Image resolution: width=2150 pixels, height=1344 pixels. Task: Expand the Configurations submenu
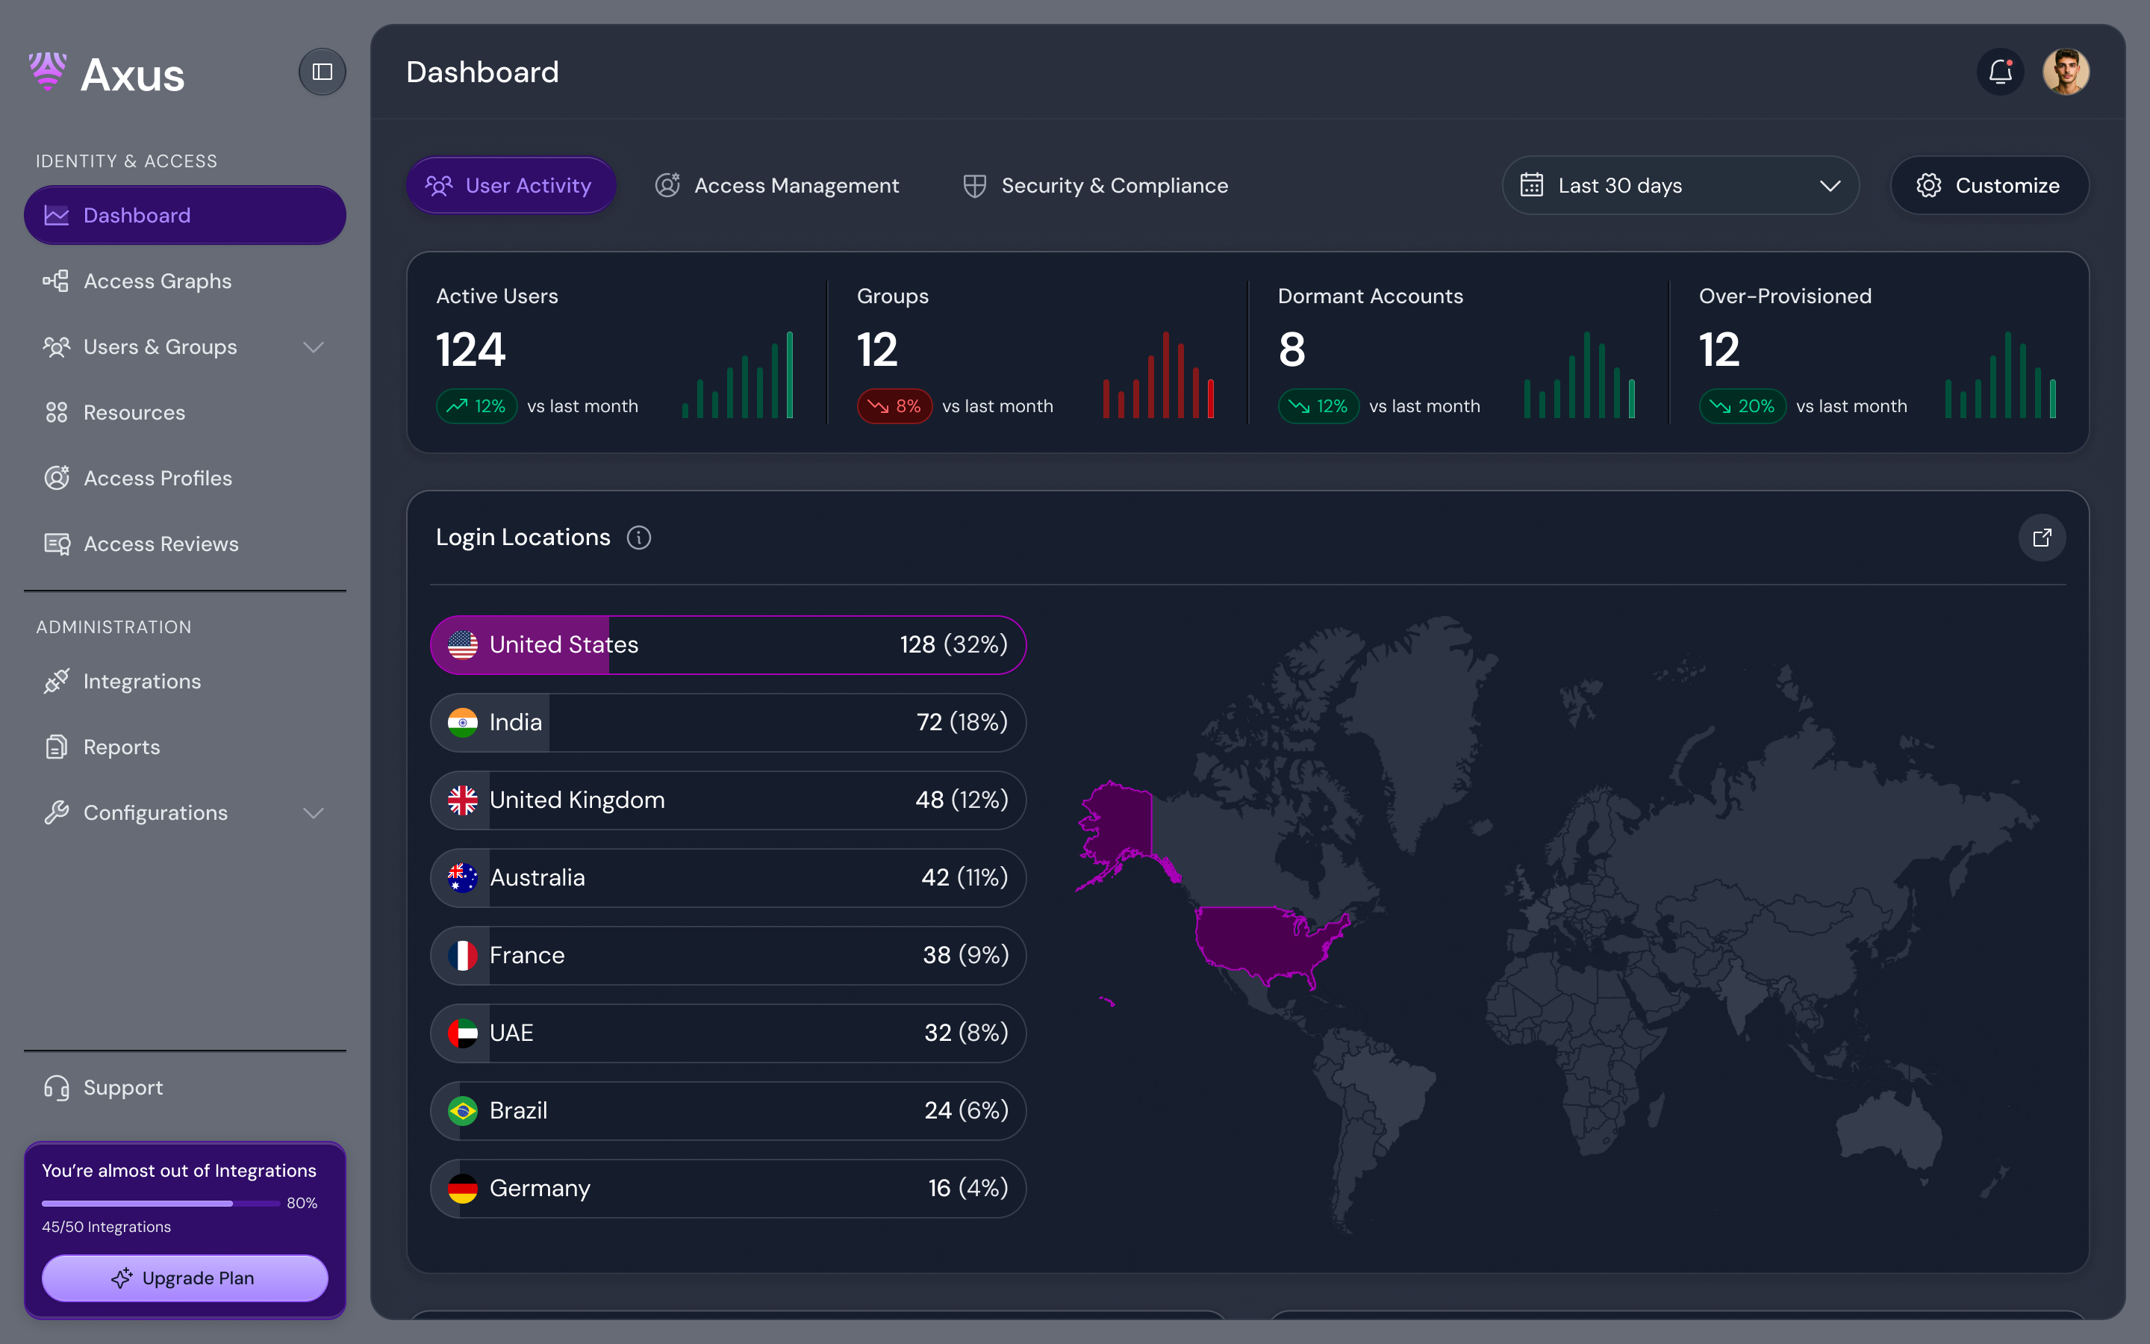pos(313,813)
